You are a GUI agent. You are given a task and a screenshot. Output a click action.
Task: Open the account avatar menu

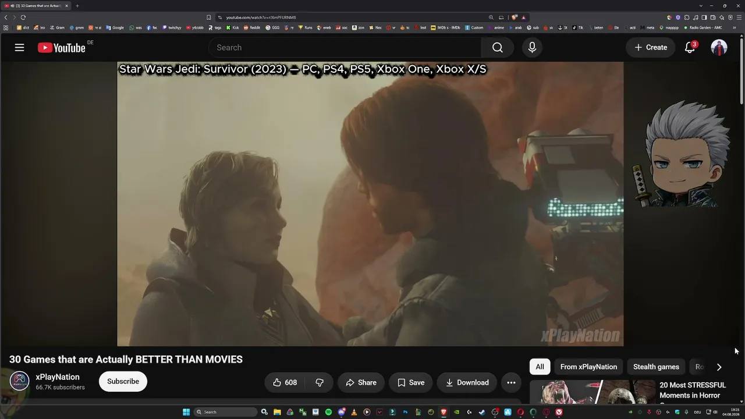click(719, 48)
